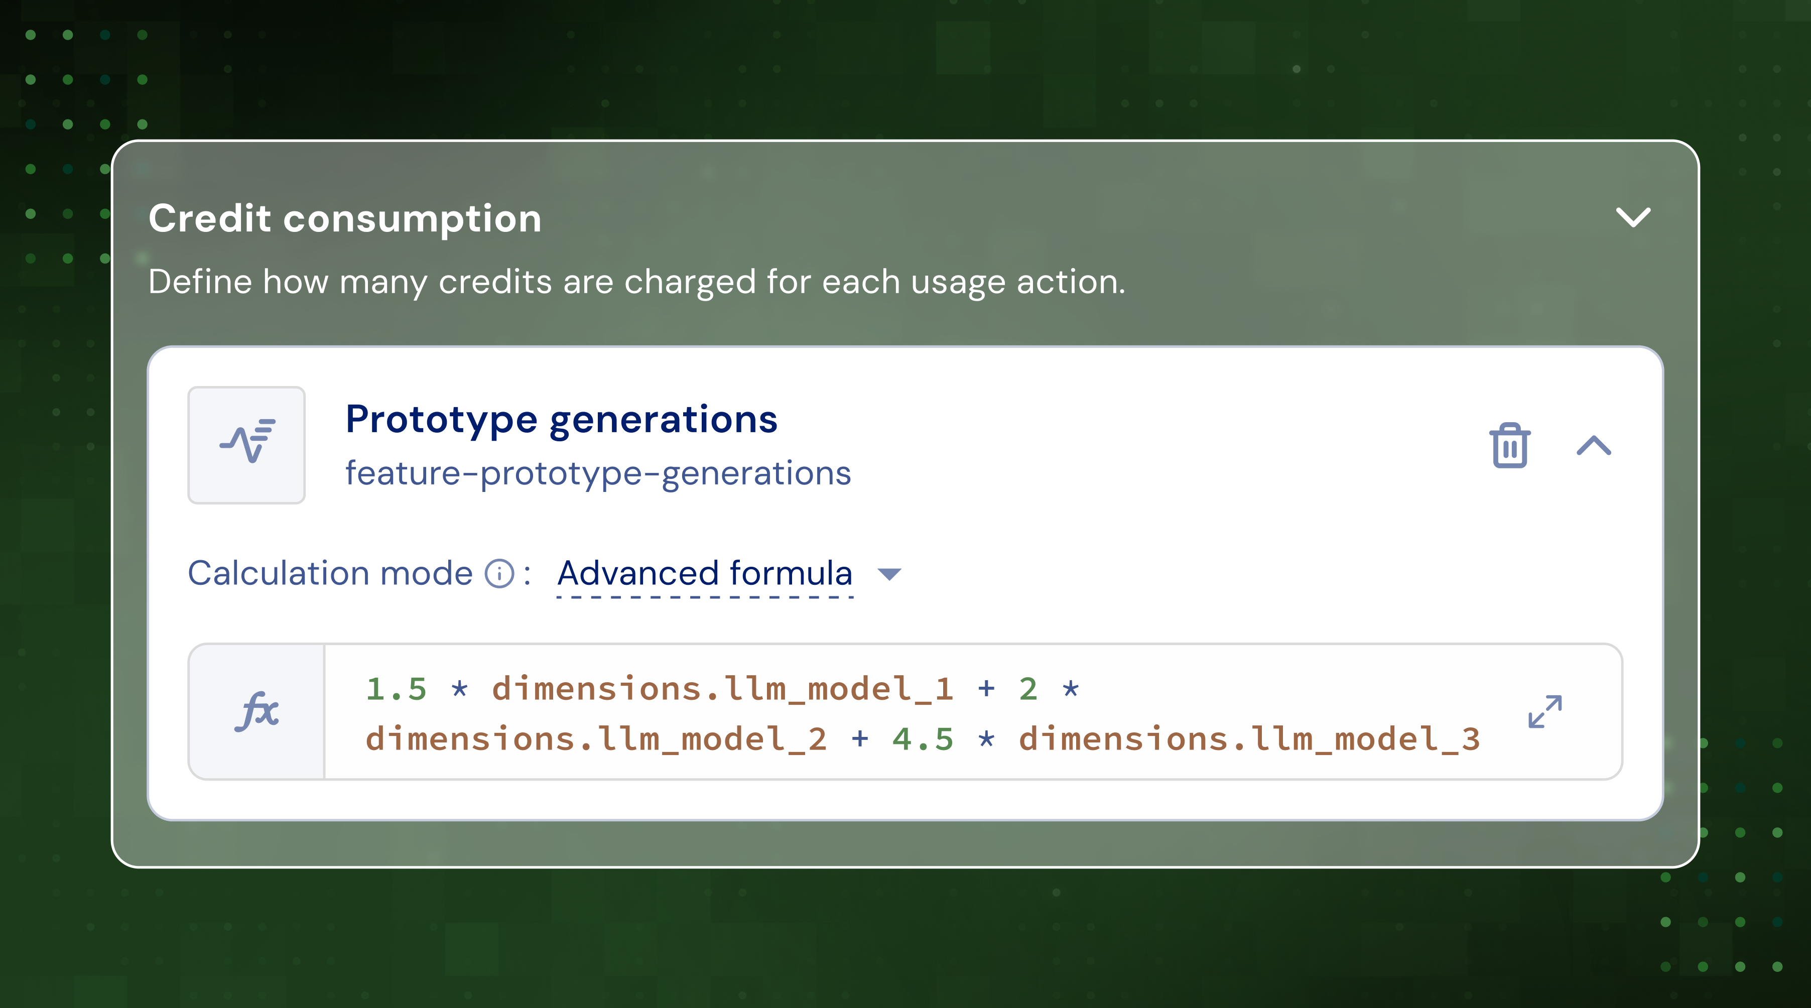
Task: Collapse the Prototype generations card chevron
Action: 1593,446
